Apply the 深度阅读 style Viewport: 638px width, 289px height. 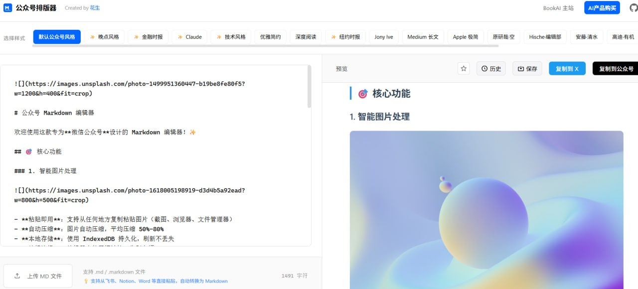306,37
